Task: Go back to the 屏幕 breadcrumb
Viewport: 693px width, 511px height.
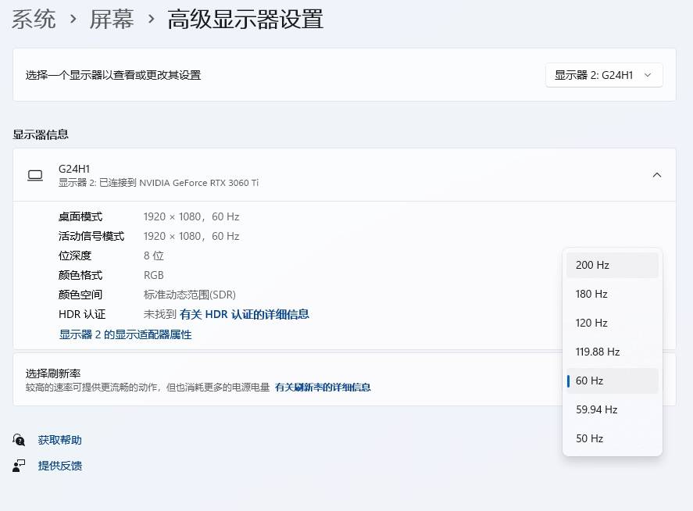Action: click(x=112, y=20)
